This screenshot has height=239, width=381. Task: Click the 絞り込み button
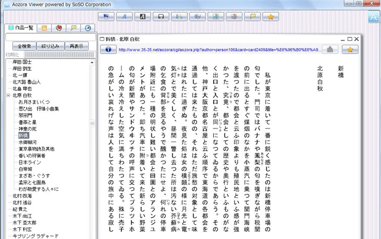[50, 46]
